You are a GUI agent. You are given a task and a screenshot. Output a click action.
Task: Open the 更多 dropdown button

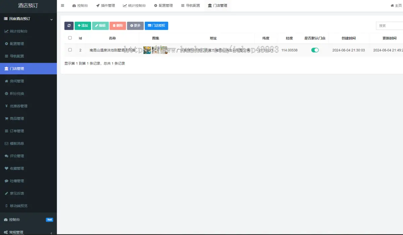[135, 26]
